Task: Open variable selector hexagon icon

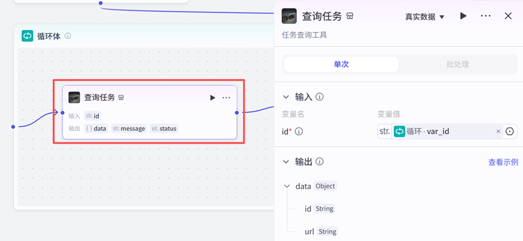Action: 510,132
